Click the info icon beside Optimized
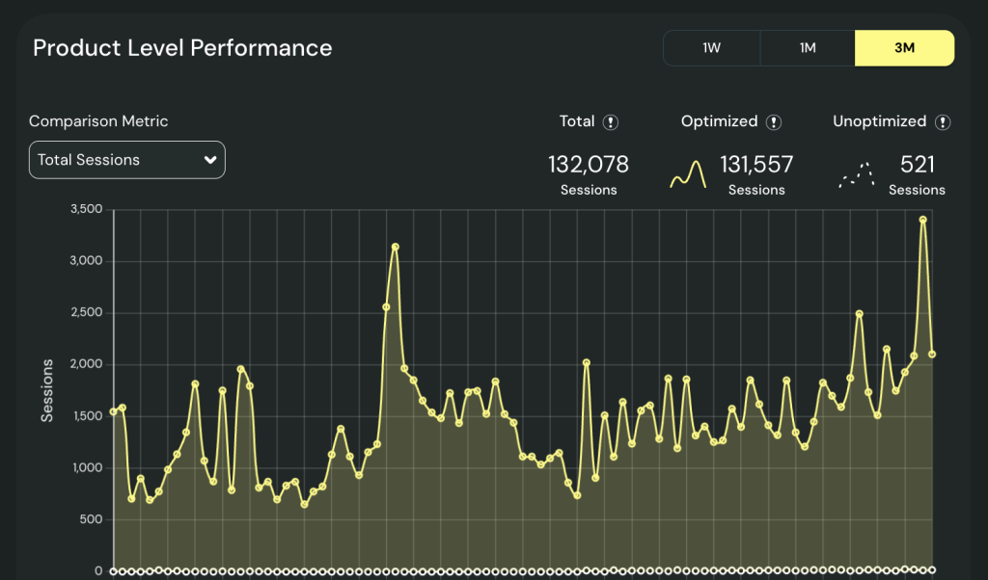The height and width of the screenshot is (580, 988). click(x=774, y=122)
